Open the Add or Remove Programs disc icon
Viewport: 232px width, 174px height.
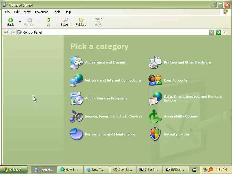(x=76, y=98)
